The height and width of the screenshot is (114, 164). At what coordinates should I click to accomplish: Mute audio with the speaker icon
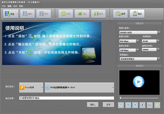tap(142, 105)
